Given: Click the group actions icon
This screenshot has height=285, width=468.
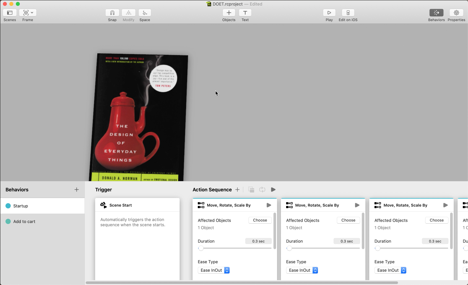Looking at the screenshot, I should [251, 190].
